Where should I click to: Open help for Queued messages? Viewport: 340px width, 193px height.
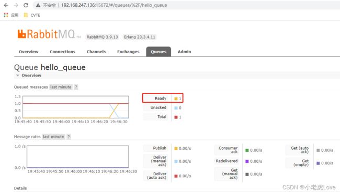[76, 87]
